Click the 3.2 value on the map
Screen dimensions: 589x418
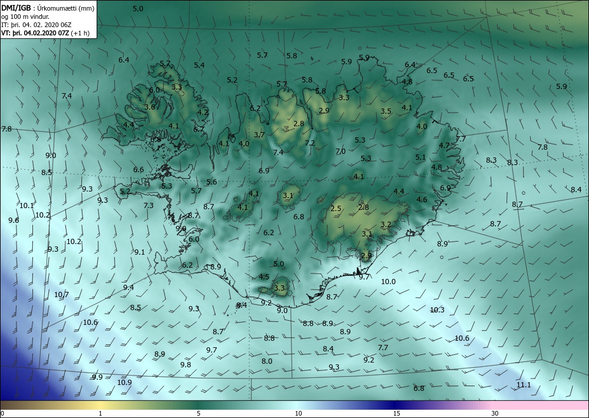click(x=386, y=225)
